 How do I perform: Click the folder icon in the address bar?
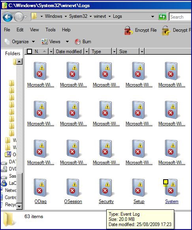34,16
